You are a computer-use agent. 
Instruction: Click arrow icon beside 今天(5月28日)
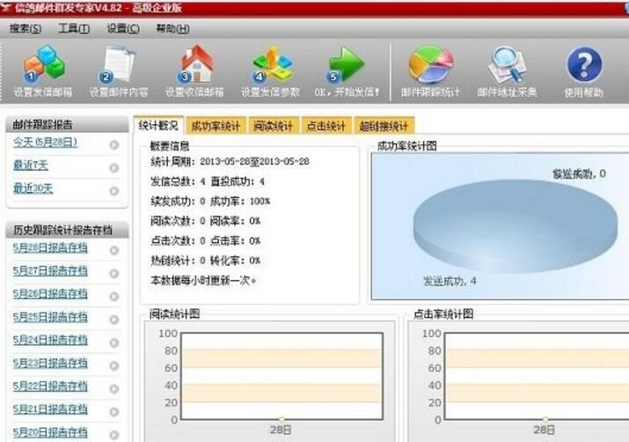click(114, 144)
